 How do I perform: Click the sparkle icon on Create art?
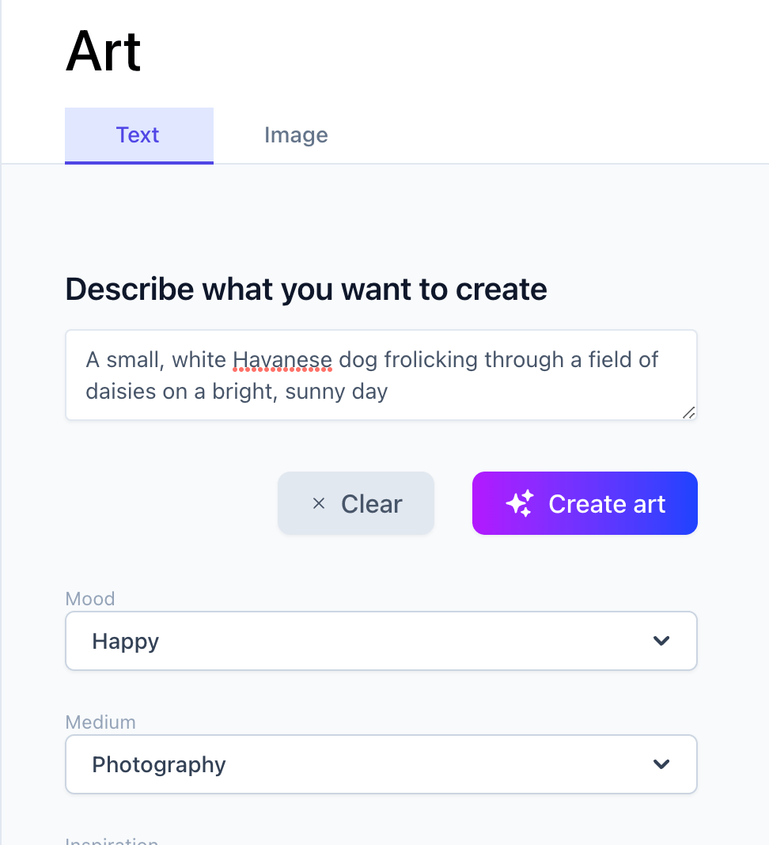[x=520, y=503]
